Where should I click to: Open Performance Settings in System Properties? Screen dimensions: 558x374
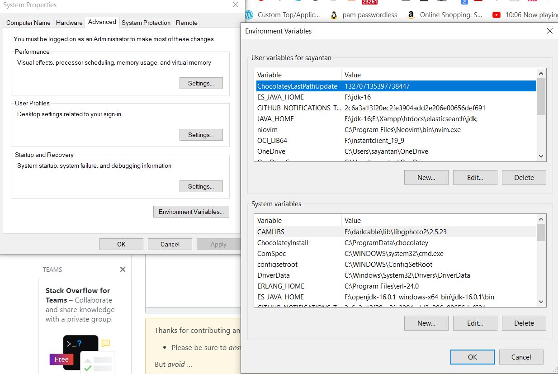pos(201,83)
